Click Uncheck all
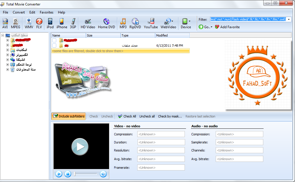This screenshot has height=182, width=295. (147, 116)
